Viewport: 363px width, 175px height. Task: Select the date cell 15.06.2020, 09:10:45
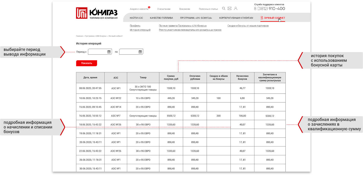[90, 107]
